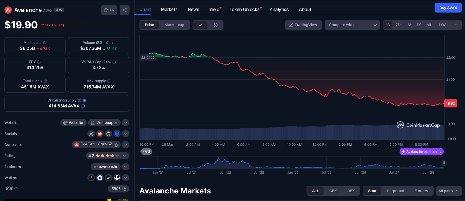This screenshot has height=201, width=465.
Task: Open the Binance wallet icon
Action: (91, 177)
